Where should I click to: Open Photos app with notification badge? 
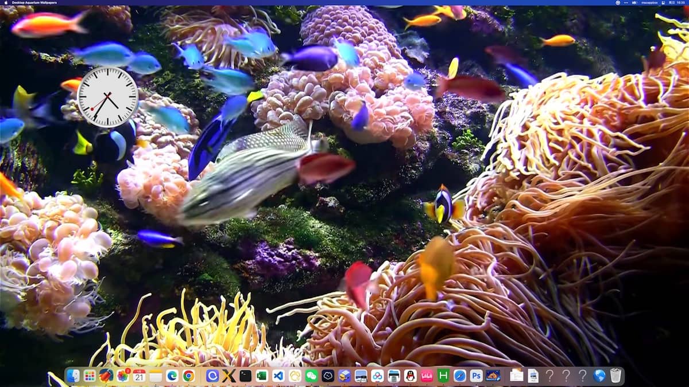(122, 376)
